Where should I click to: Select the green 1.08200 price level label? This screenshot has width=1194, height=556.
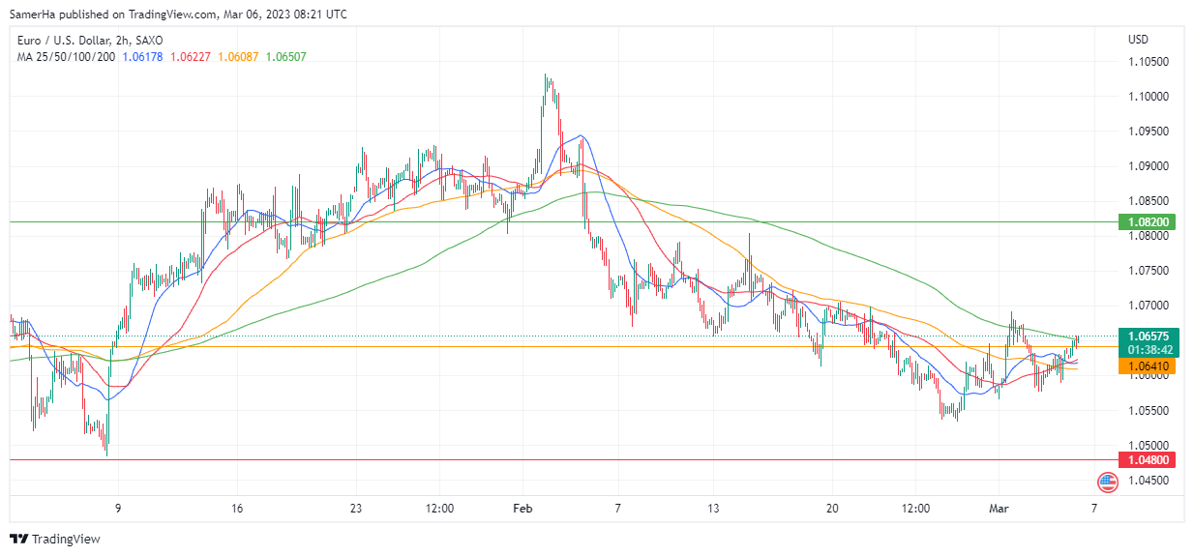click(1147, 221)
